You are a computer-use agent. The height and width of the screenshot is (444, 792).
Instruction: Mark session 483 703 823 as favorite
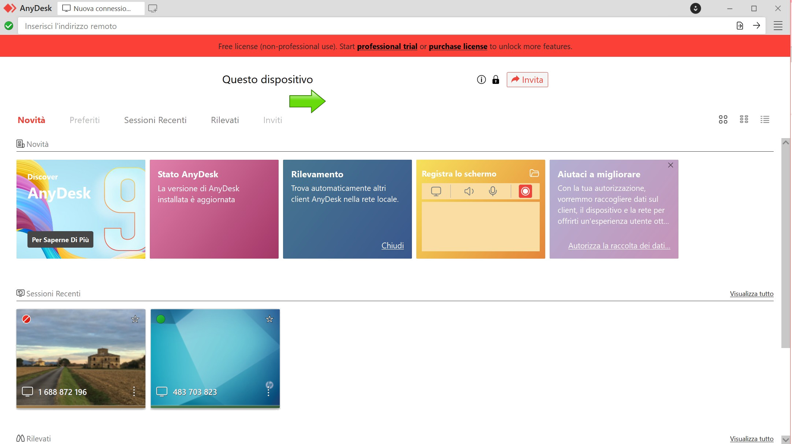(269, 319)
